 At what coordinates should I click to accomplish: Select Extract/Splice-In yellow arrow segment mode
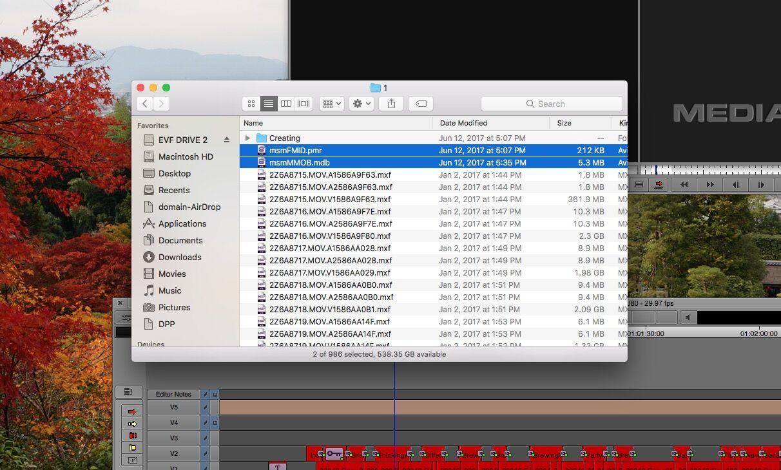click(x=132, y=424)
